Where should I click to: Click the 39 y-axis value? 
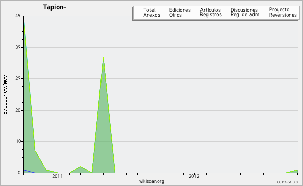coord(18,47)
